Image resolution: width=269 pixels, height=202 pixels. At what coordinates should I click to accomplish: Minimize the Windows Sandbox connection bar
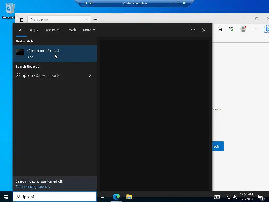(x=172, y=3)
